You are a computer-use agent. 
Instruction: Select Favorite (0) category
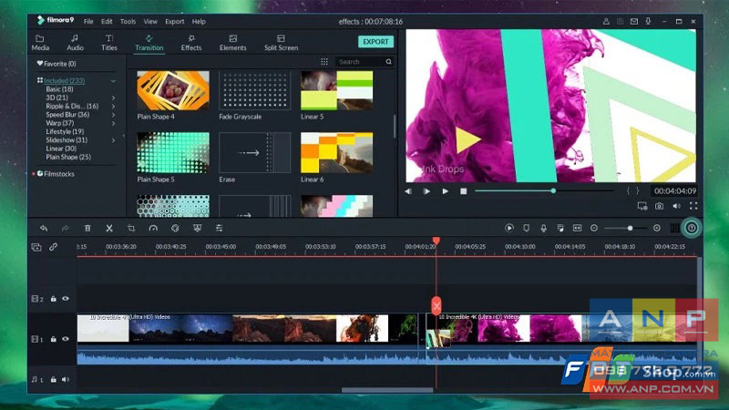(x=56, y=64)
